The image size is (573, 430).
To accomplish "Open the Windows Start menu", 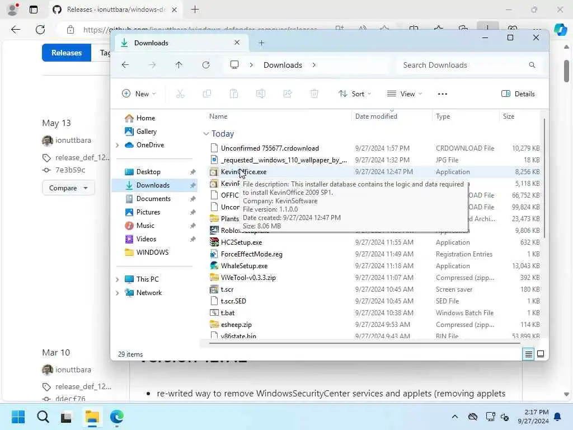I will click(x=18, y=417).
